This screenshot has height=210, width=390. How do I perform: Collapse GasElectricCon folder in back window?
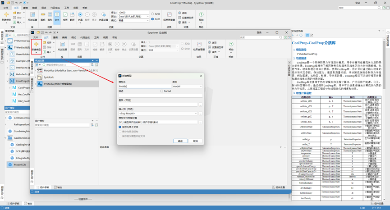pos(5,138)
